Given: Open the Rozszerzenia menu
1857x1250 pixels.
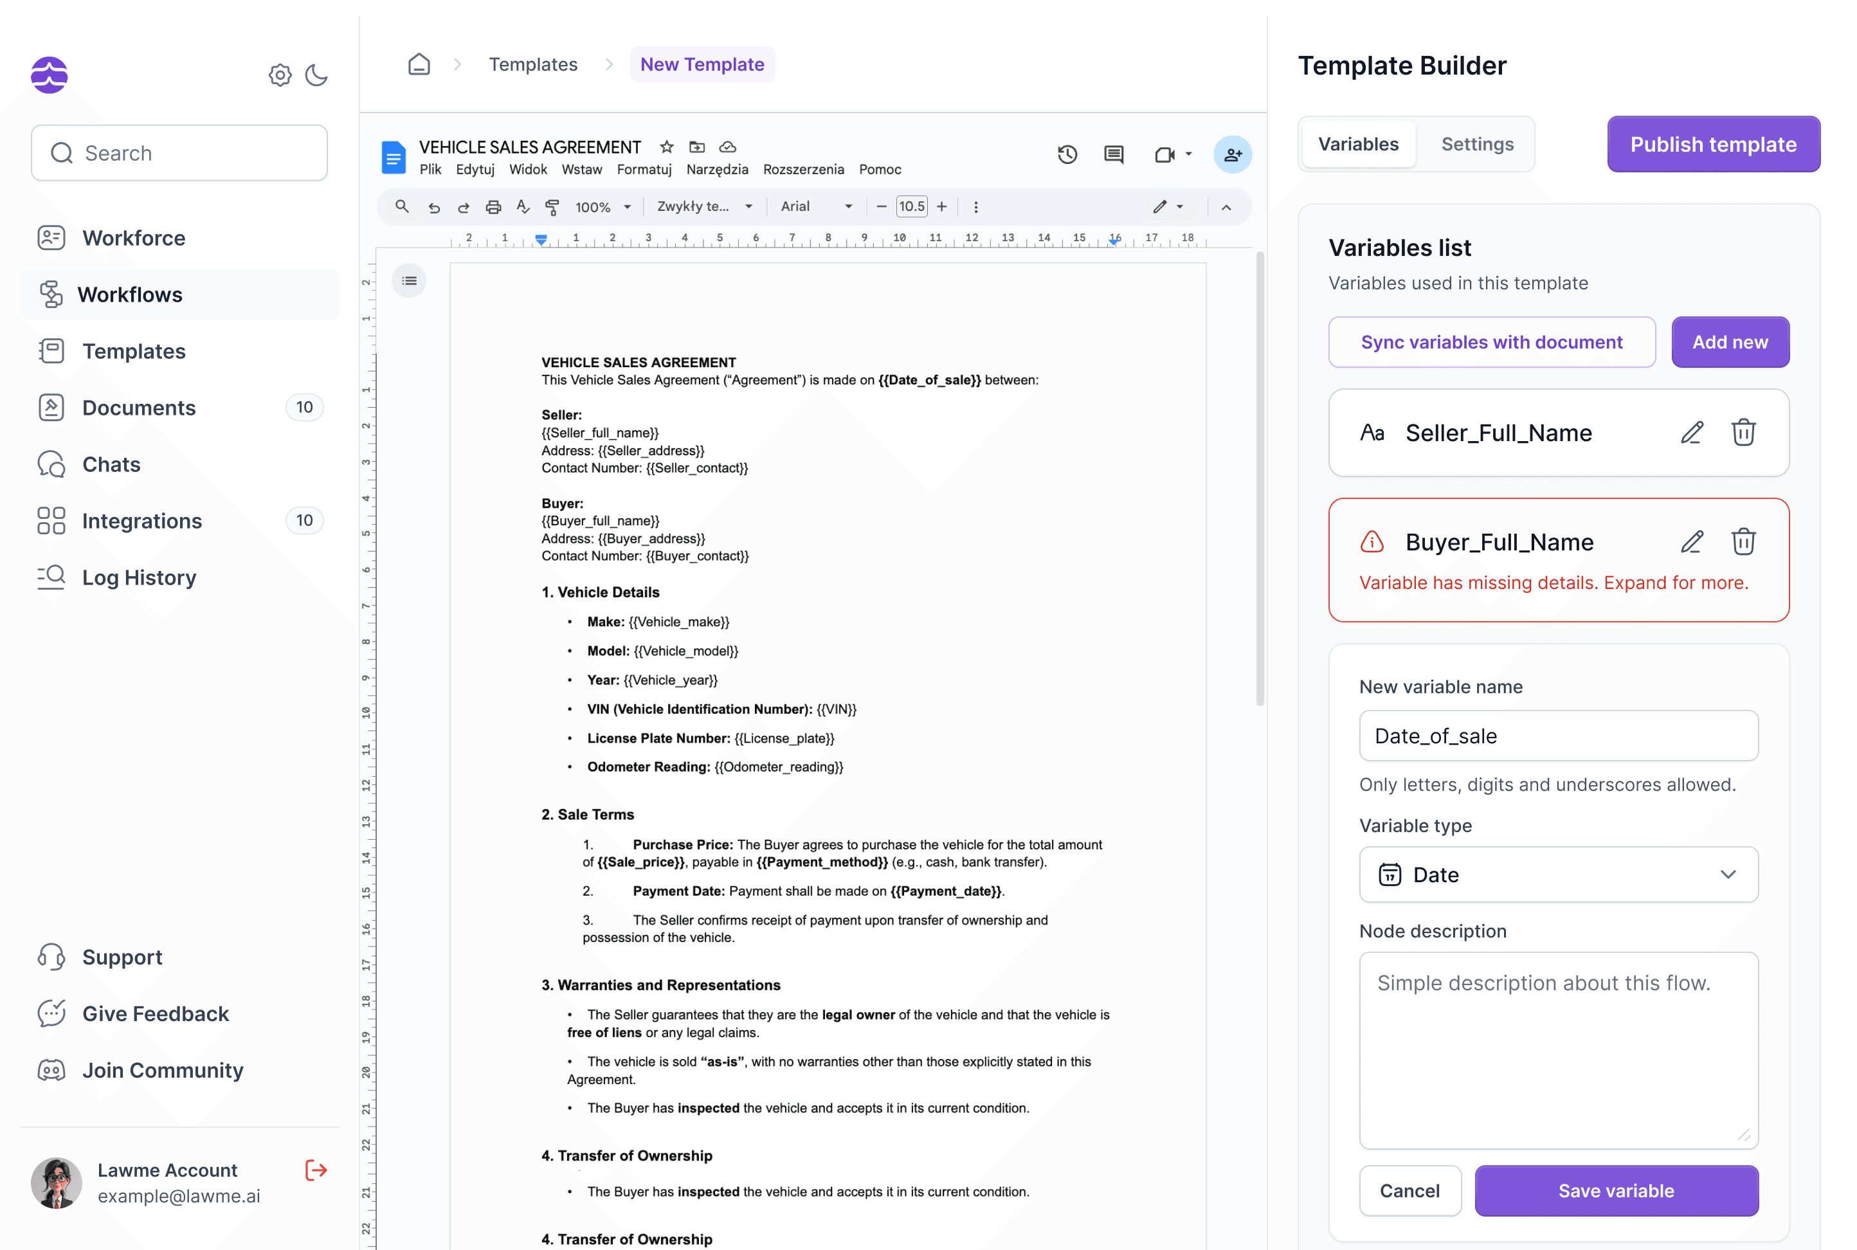Looking at the screenshot, I should (x=803, y=169).
